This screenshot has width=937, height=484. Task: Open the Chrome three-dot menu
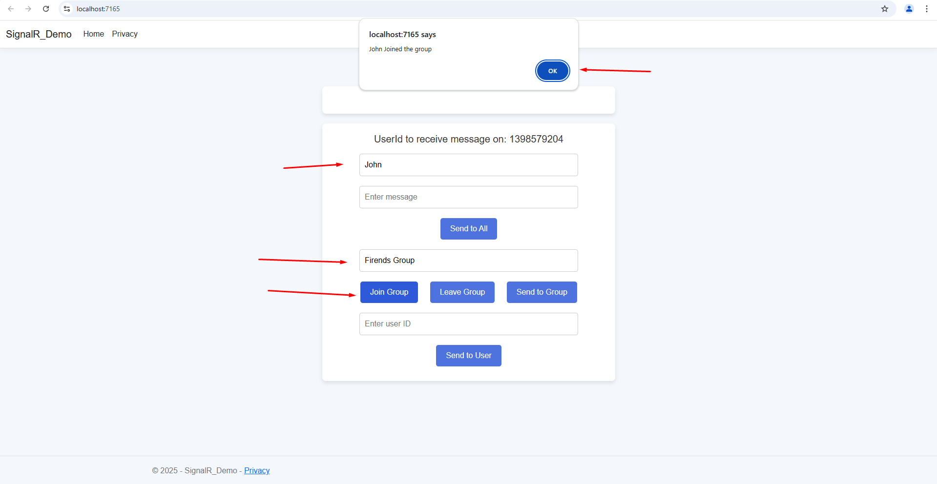[x=927, y=9]
